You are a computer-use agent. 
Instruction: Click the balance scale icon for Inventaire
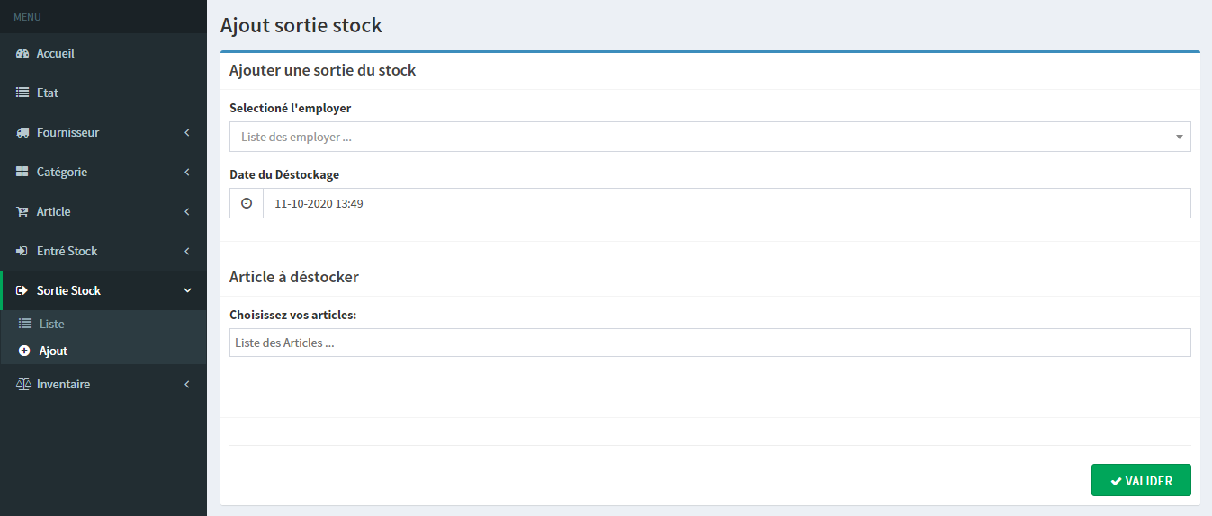click(x=23, y=385)
